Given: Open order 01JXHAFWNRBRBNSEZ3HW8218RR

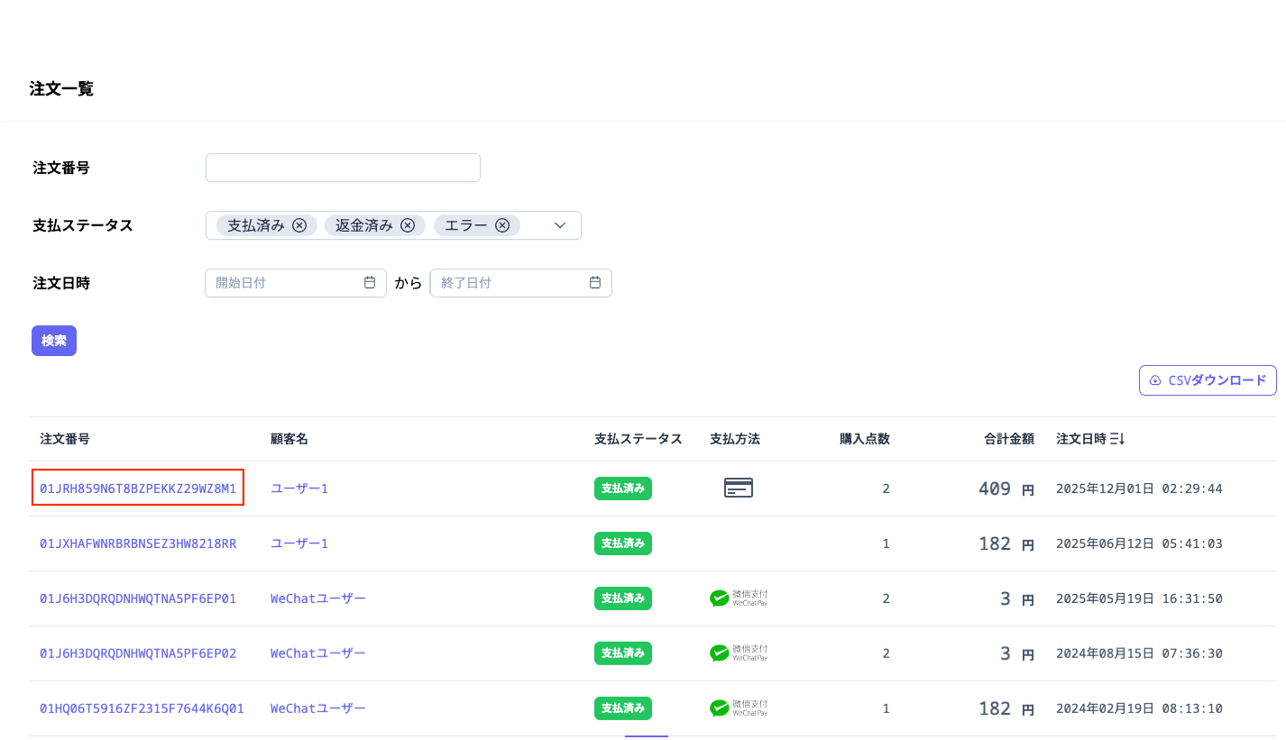Looking at the screenshot, I should (138, 544).
